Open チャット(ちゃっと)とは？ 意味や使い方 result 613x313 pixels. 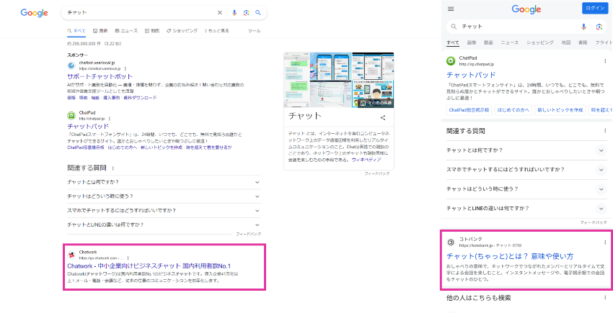[x=510, y=256]
